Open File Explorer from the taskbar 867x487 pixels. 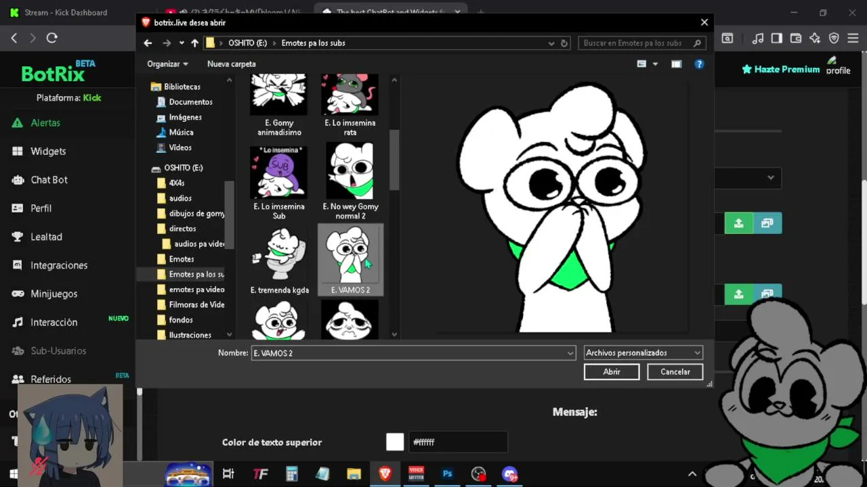tap(354, 474)
